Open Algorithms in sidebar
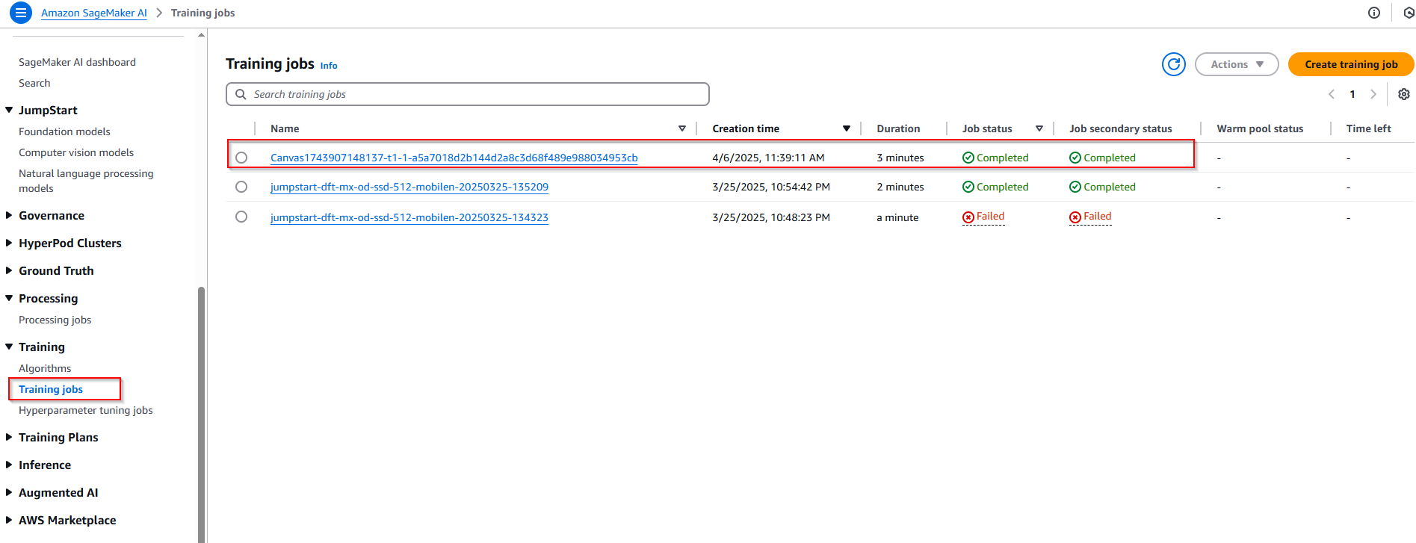1416x543 pixels. click(45, 368)
